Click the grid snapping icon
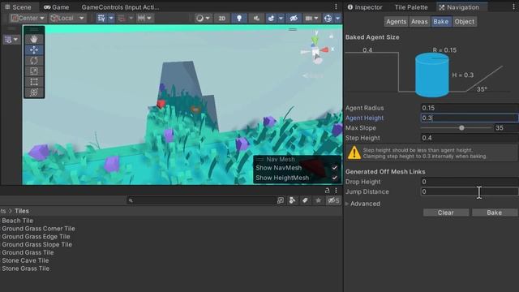This screenshot has height=292, width=519. pyautogui.click(x=101, y=18)
